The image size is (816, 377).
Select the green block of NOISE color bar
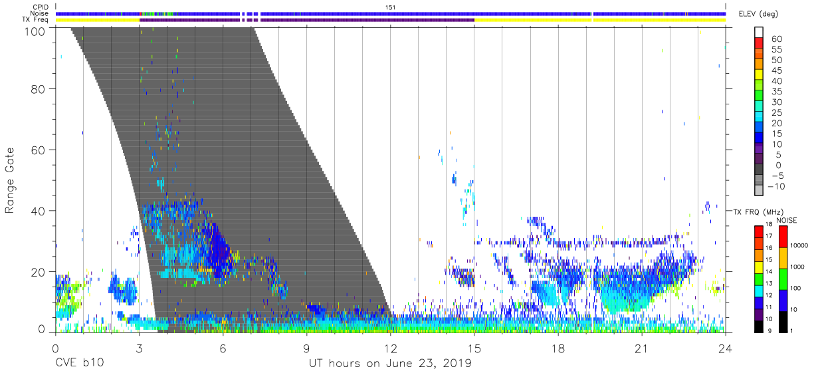(783, 280)
